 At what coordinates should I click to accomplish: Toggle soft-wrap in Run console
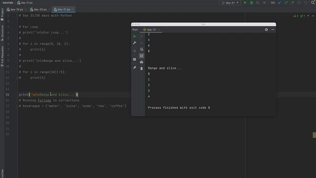pos(142,49)
